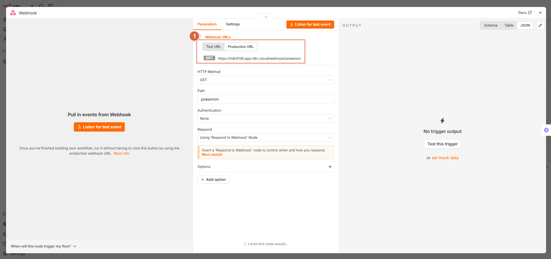The height and width of the screenshot is (259, 551).
Task: Click the Path input field with pokemon
Action: [x=266, y=99]
